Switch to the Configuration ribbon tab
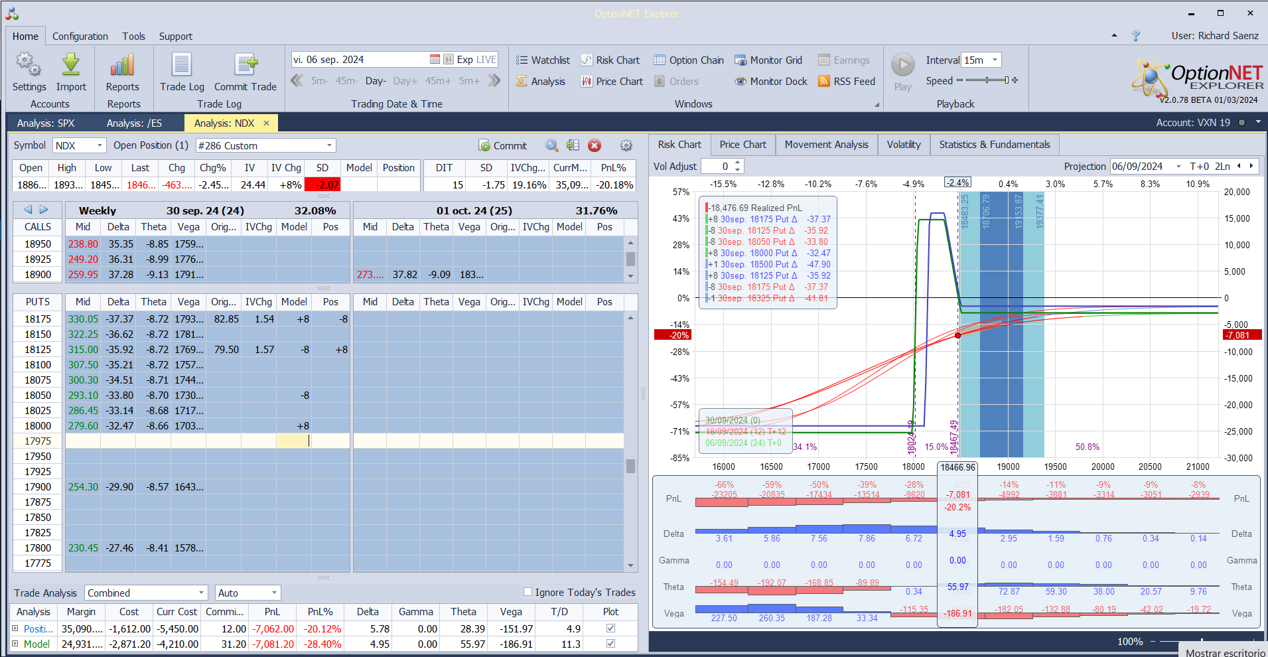 [x=80, y=36]
